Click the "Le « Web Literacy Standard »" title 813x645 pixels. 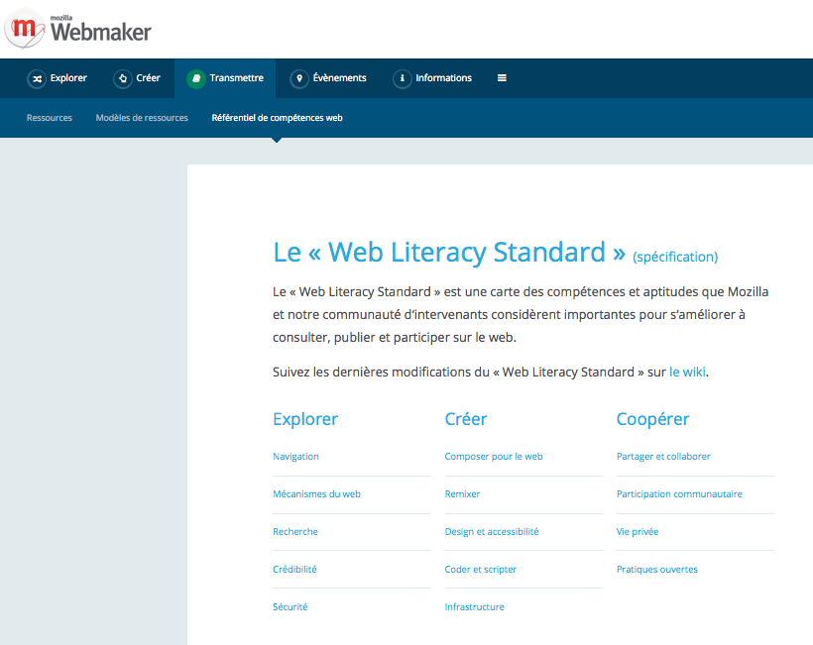point(449,253)
